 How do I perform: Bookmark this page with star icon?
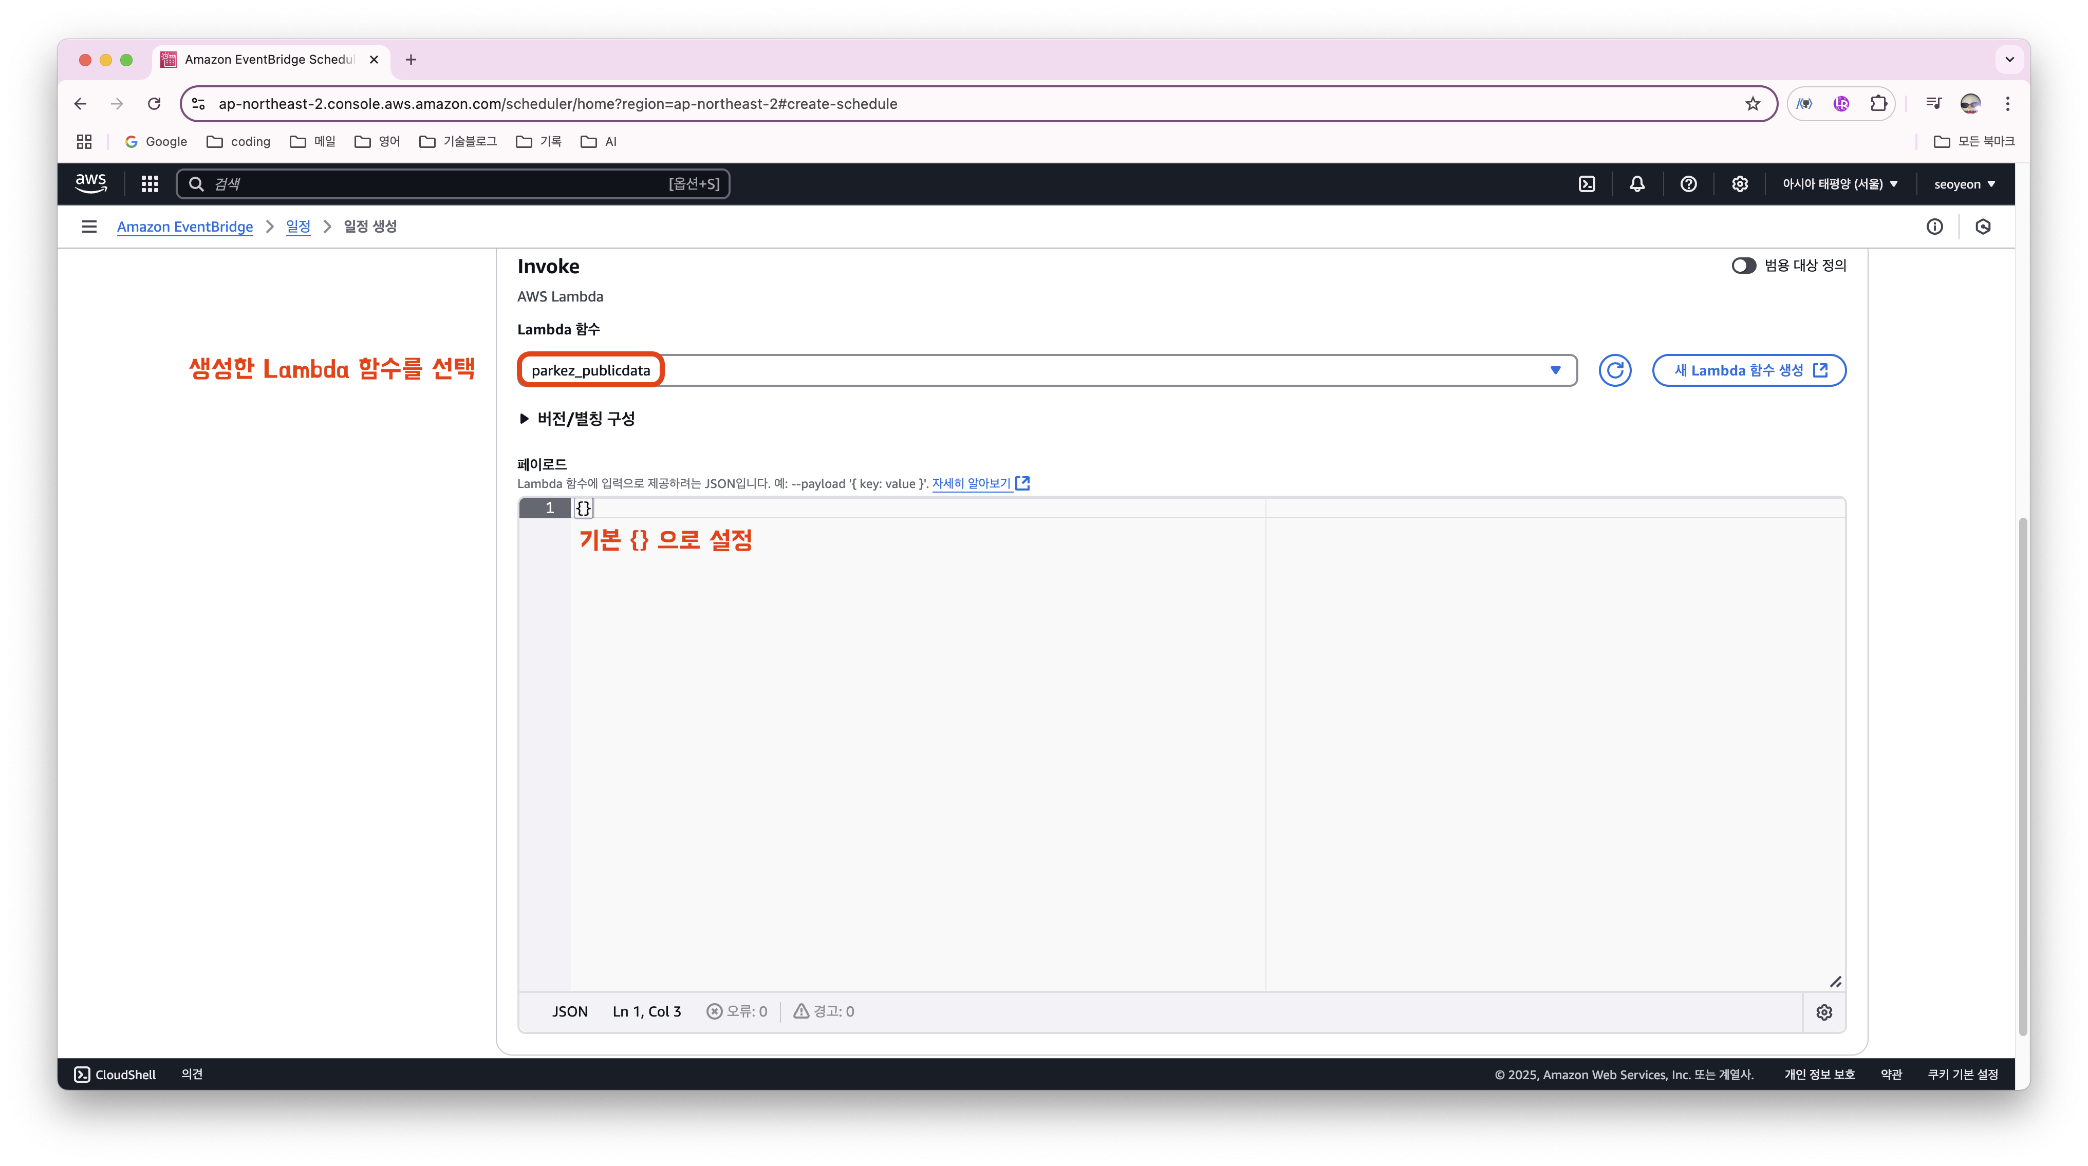[1753, 104]
